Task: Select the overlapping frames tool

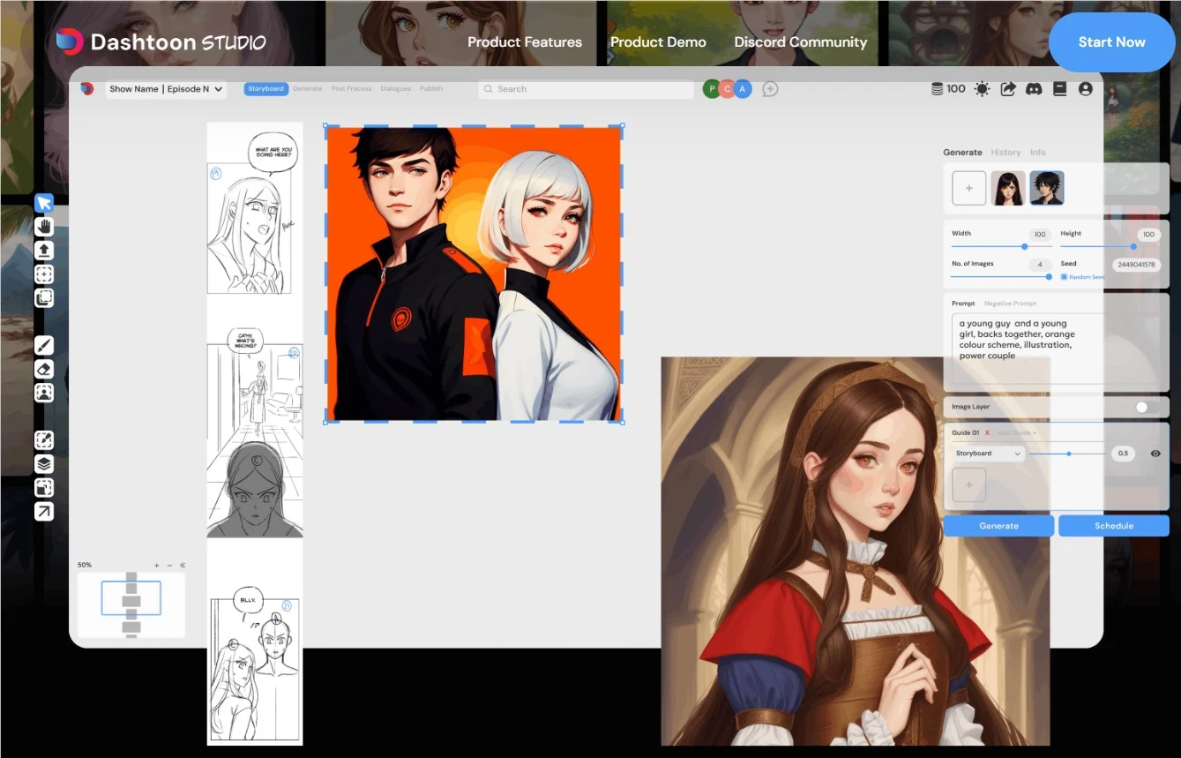Action: (x=44, y=297)
